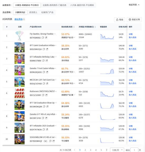Open 详情 for SEASONBLOW 6 Ft row
145x152 pixels.
coord(130,137)
